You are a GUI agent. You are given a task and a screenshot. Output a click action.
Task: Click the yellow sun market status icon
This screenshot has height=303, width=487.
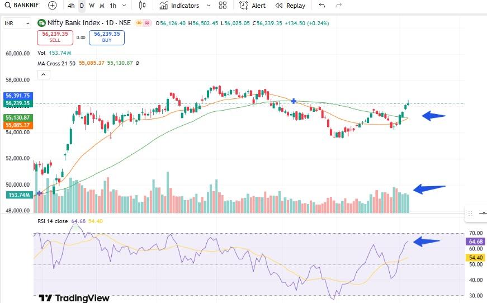click(x=139, y=23)
